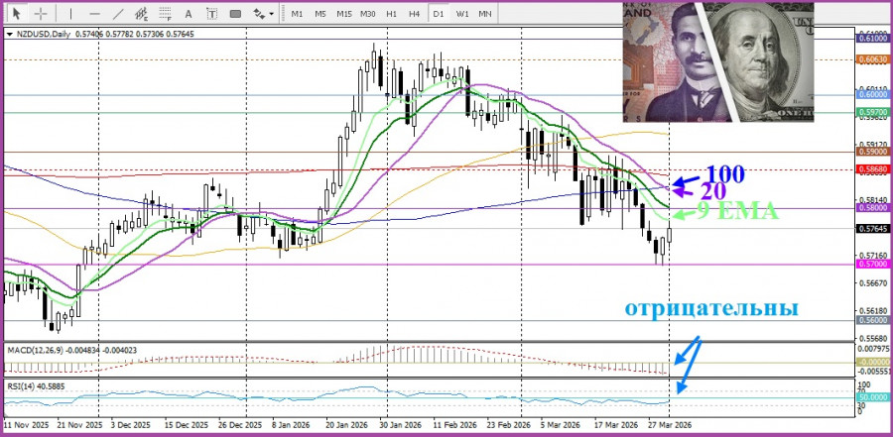Screen dimensions: 893x437
Task: Click the grey 0.5600 price label
Action: click(x=872, y=320)
